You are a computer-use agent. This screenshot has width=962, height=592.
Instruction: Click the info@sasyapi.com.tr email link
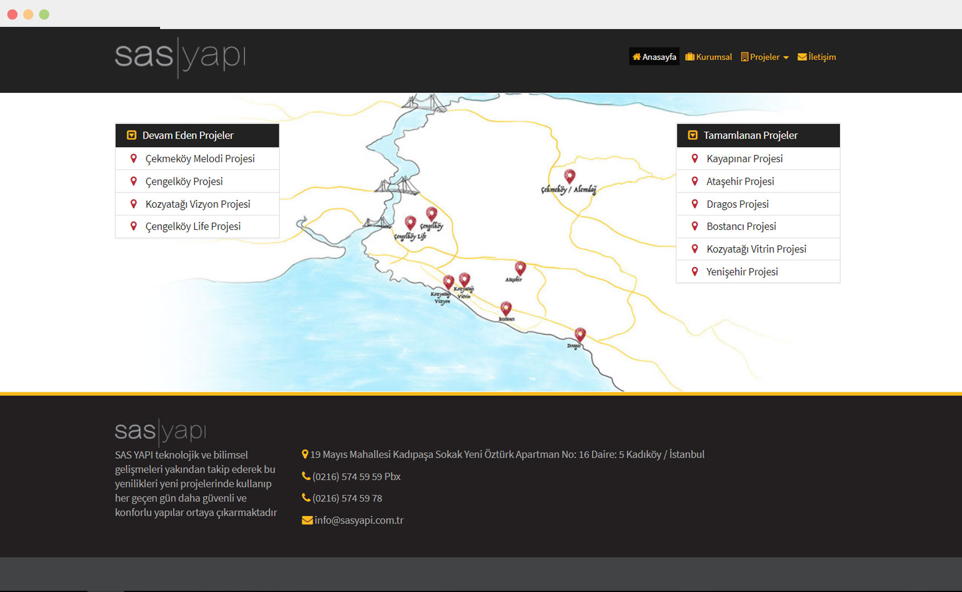point(358,520)
